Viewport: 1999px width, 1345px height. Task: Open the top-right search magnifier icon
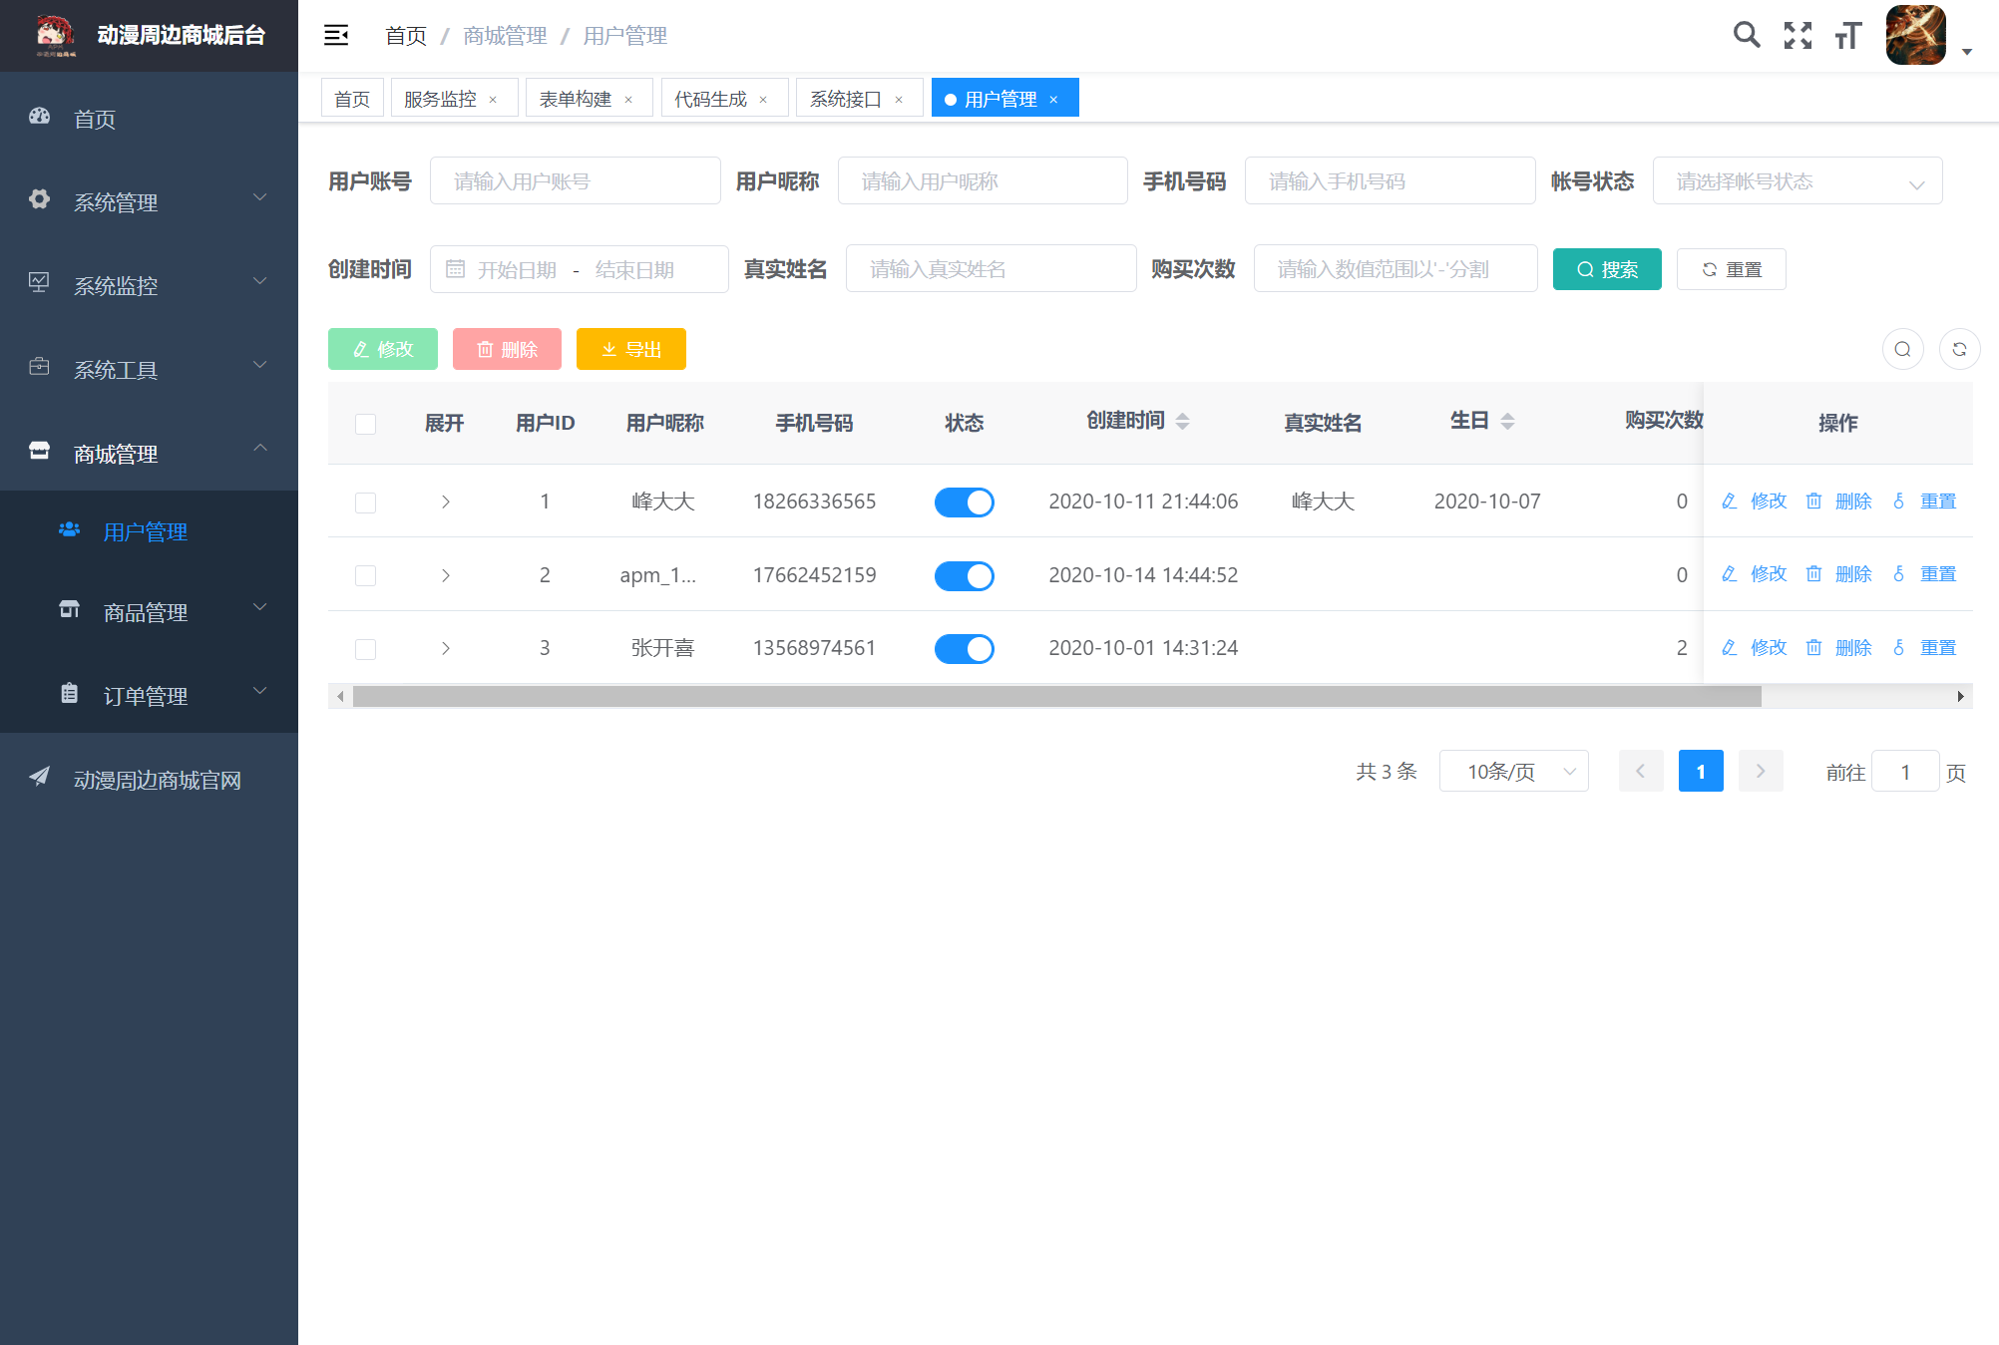[x=1746, y=35]
